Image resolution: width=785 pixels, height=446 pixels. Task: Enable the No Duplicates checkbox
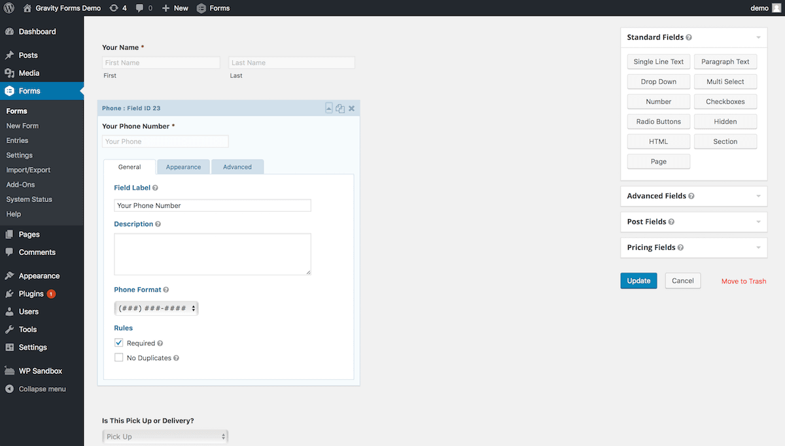point(118,358)
